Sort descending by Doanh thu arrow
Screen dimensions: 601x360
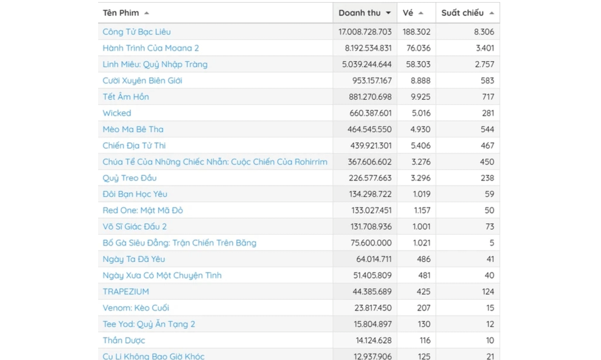pyautogui.click(x=388, y=13)
